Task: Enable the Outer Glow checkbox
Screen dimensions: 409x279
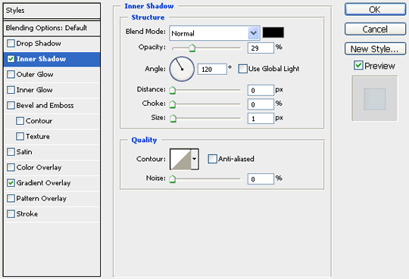Action: [11, 74]
